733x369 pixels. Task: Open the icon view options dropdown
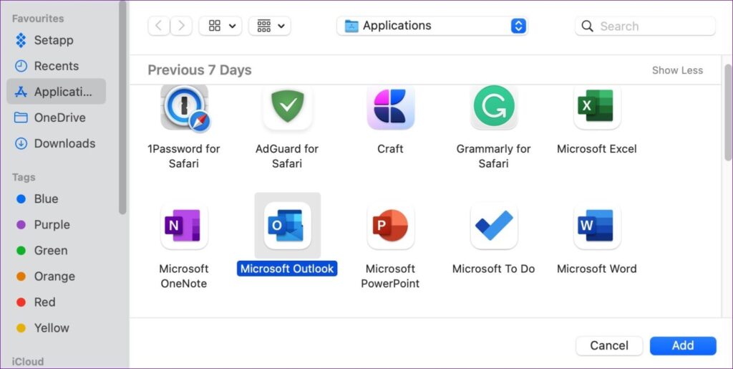[220, 27]
